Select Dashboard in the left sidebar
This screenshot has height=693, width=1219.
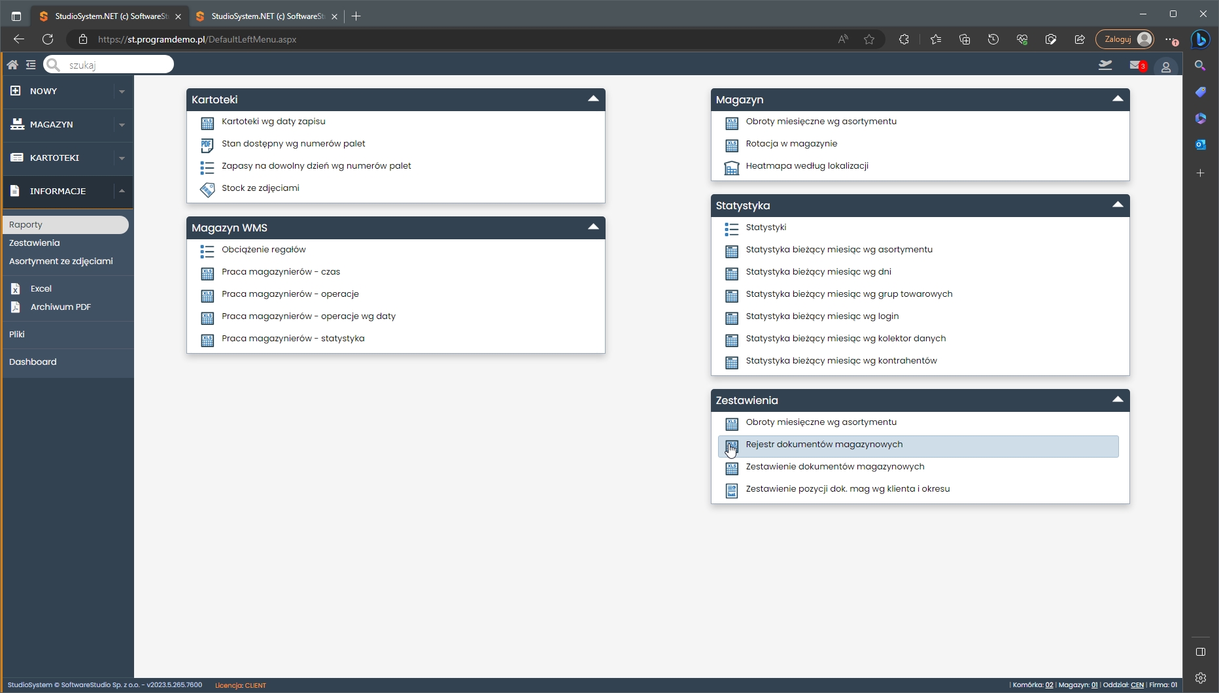point(33,362)
